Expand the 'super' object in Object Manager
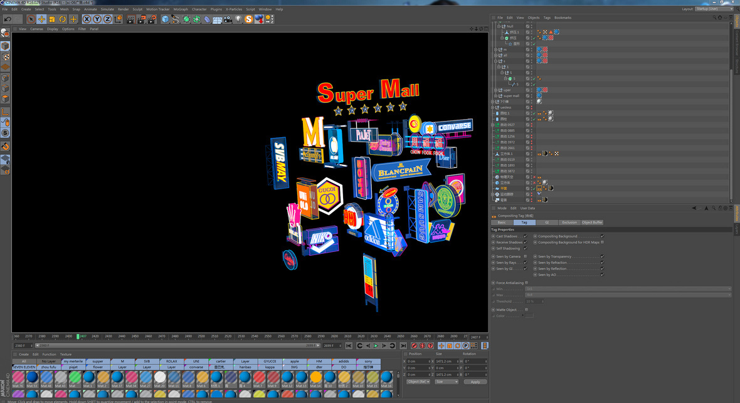Viewport: 740px width, 403px height. [495, 90]
